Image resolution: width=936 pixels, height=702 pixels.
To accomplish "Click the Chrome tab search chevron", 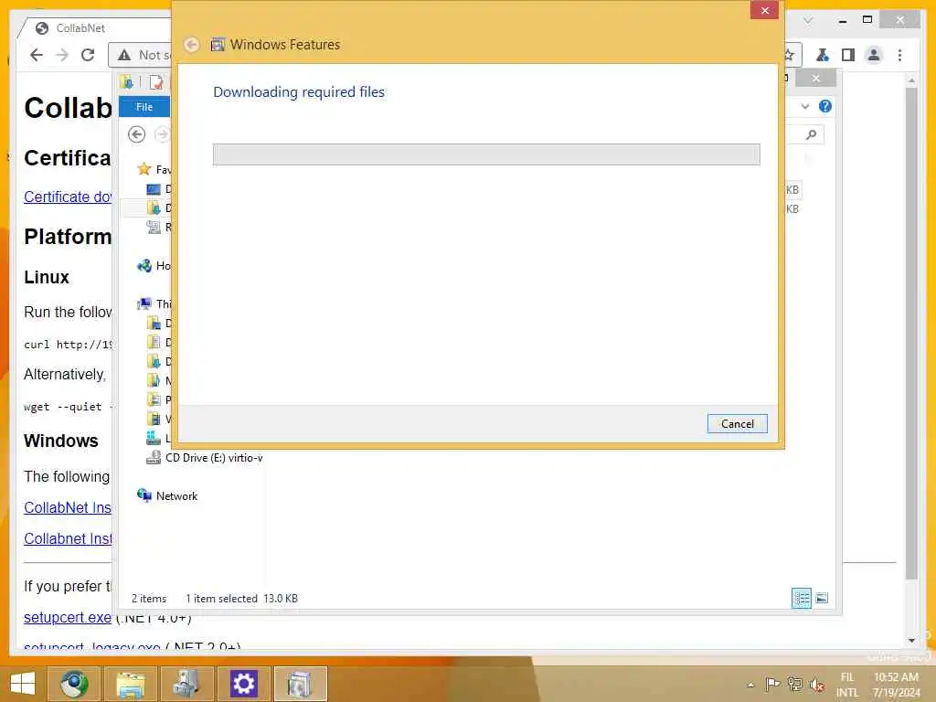I will (x=808, y=20).
